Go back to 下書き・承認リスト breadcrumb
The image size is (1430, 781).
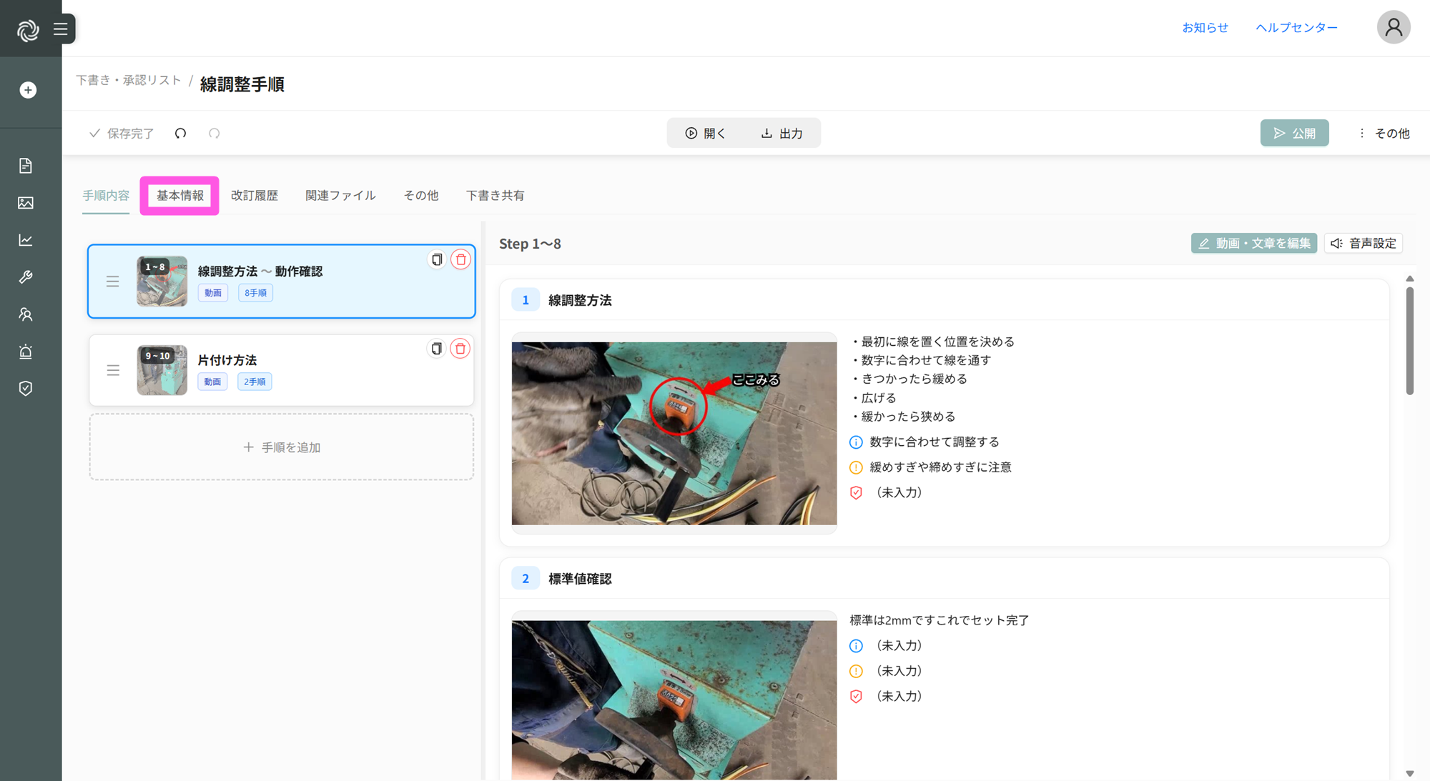129,81
